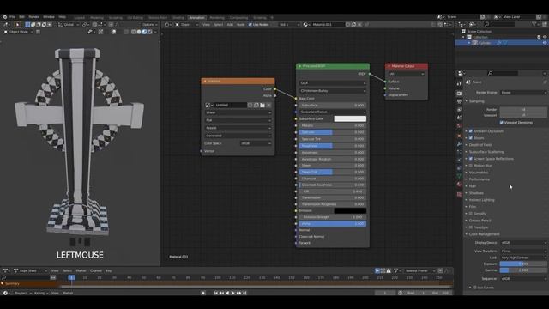Click the outliner filter funnel icon
This screenshot has width=549, height=309.
click(534, 24)
